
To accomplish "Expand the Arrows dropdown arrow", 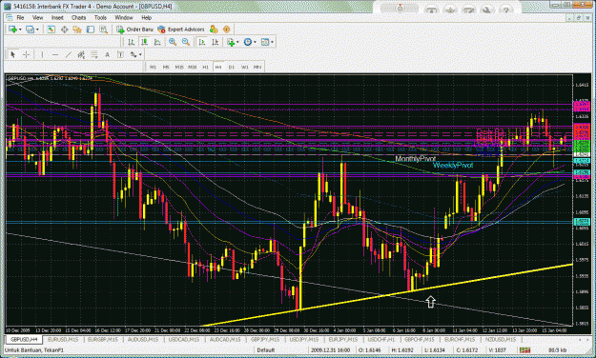I will click(140, 54).
